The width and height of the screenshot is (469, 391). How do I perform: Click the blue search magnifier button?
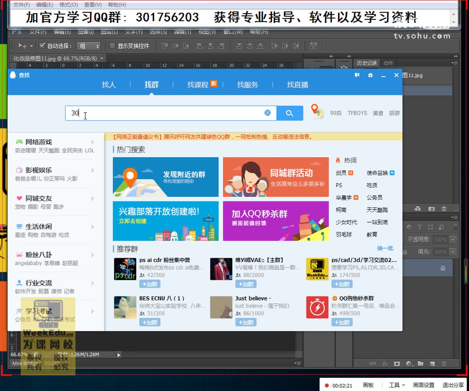pos(290,113)
